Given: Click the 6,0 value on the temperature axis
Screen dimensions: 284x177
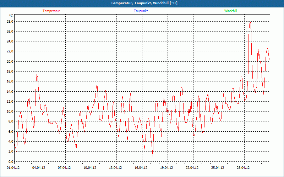Looking at the screenshot, I should pyautogui.click(x=11, y=131).
